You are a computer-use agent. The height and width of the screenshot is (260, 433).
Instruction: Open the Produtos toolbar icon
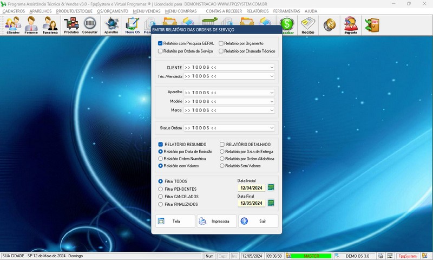coord(71,24)
